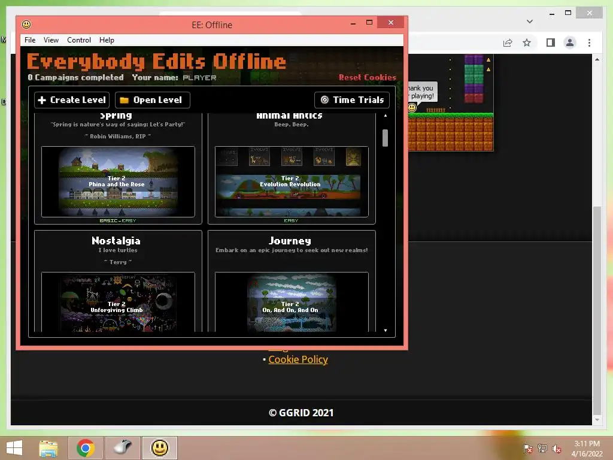Click the smiley icon in EE: Offline title bar
Image resolution: width=613 pixels, height=460 pixels.
pos(26,25)
